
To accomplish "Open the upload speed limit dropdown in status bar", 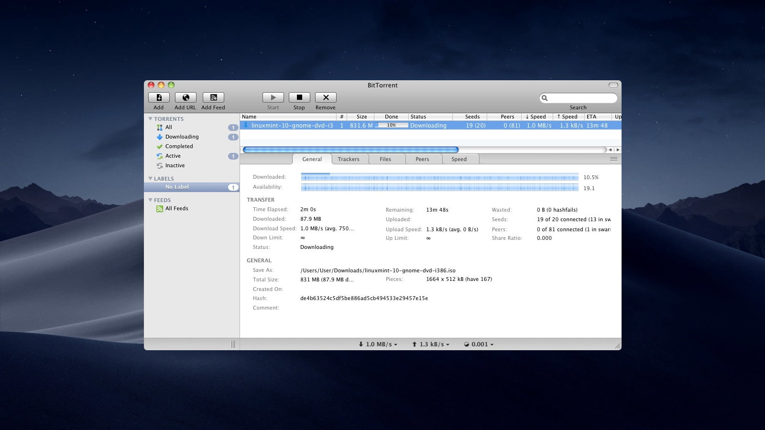I will coord(431,344).
